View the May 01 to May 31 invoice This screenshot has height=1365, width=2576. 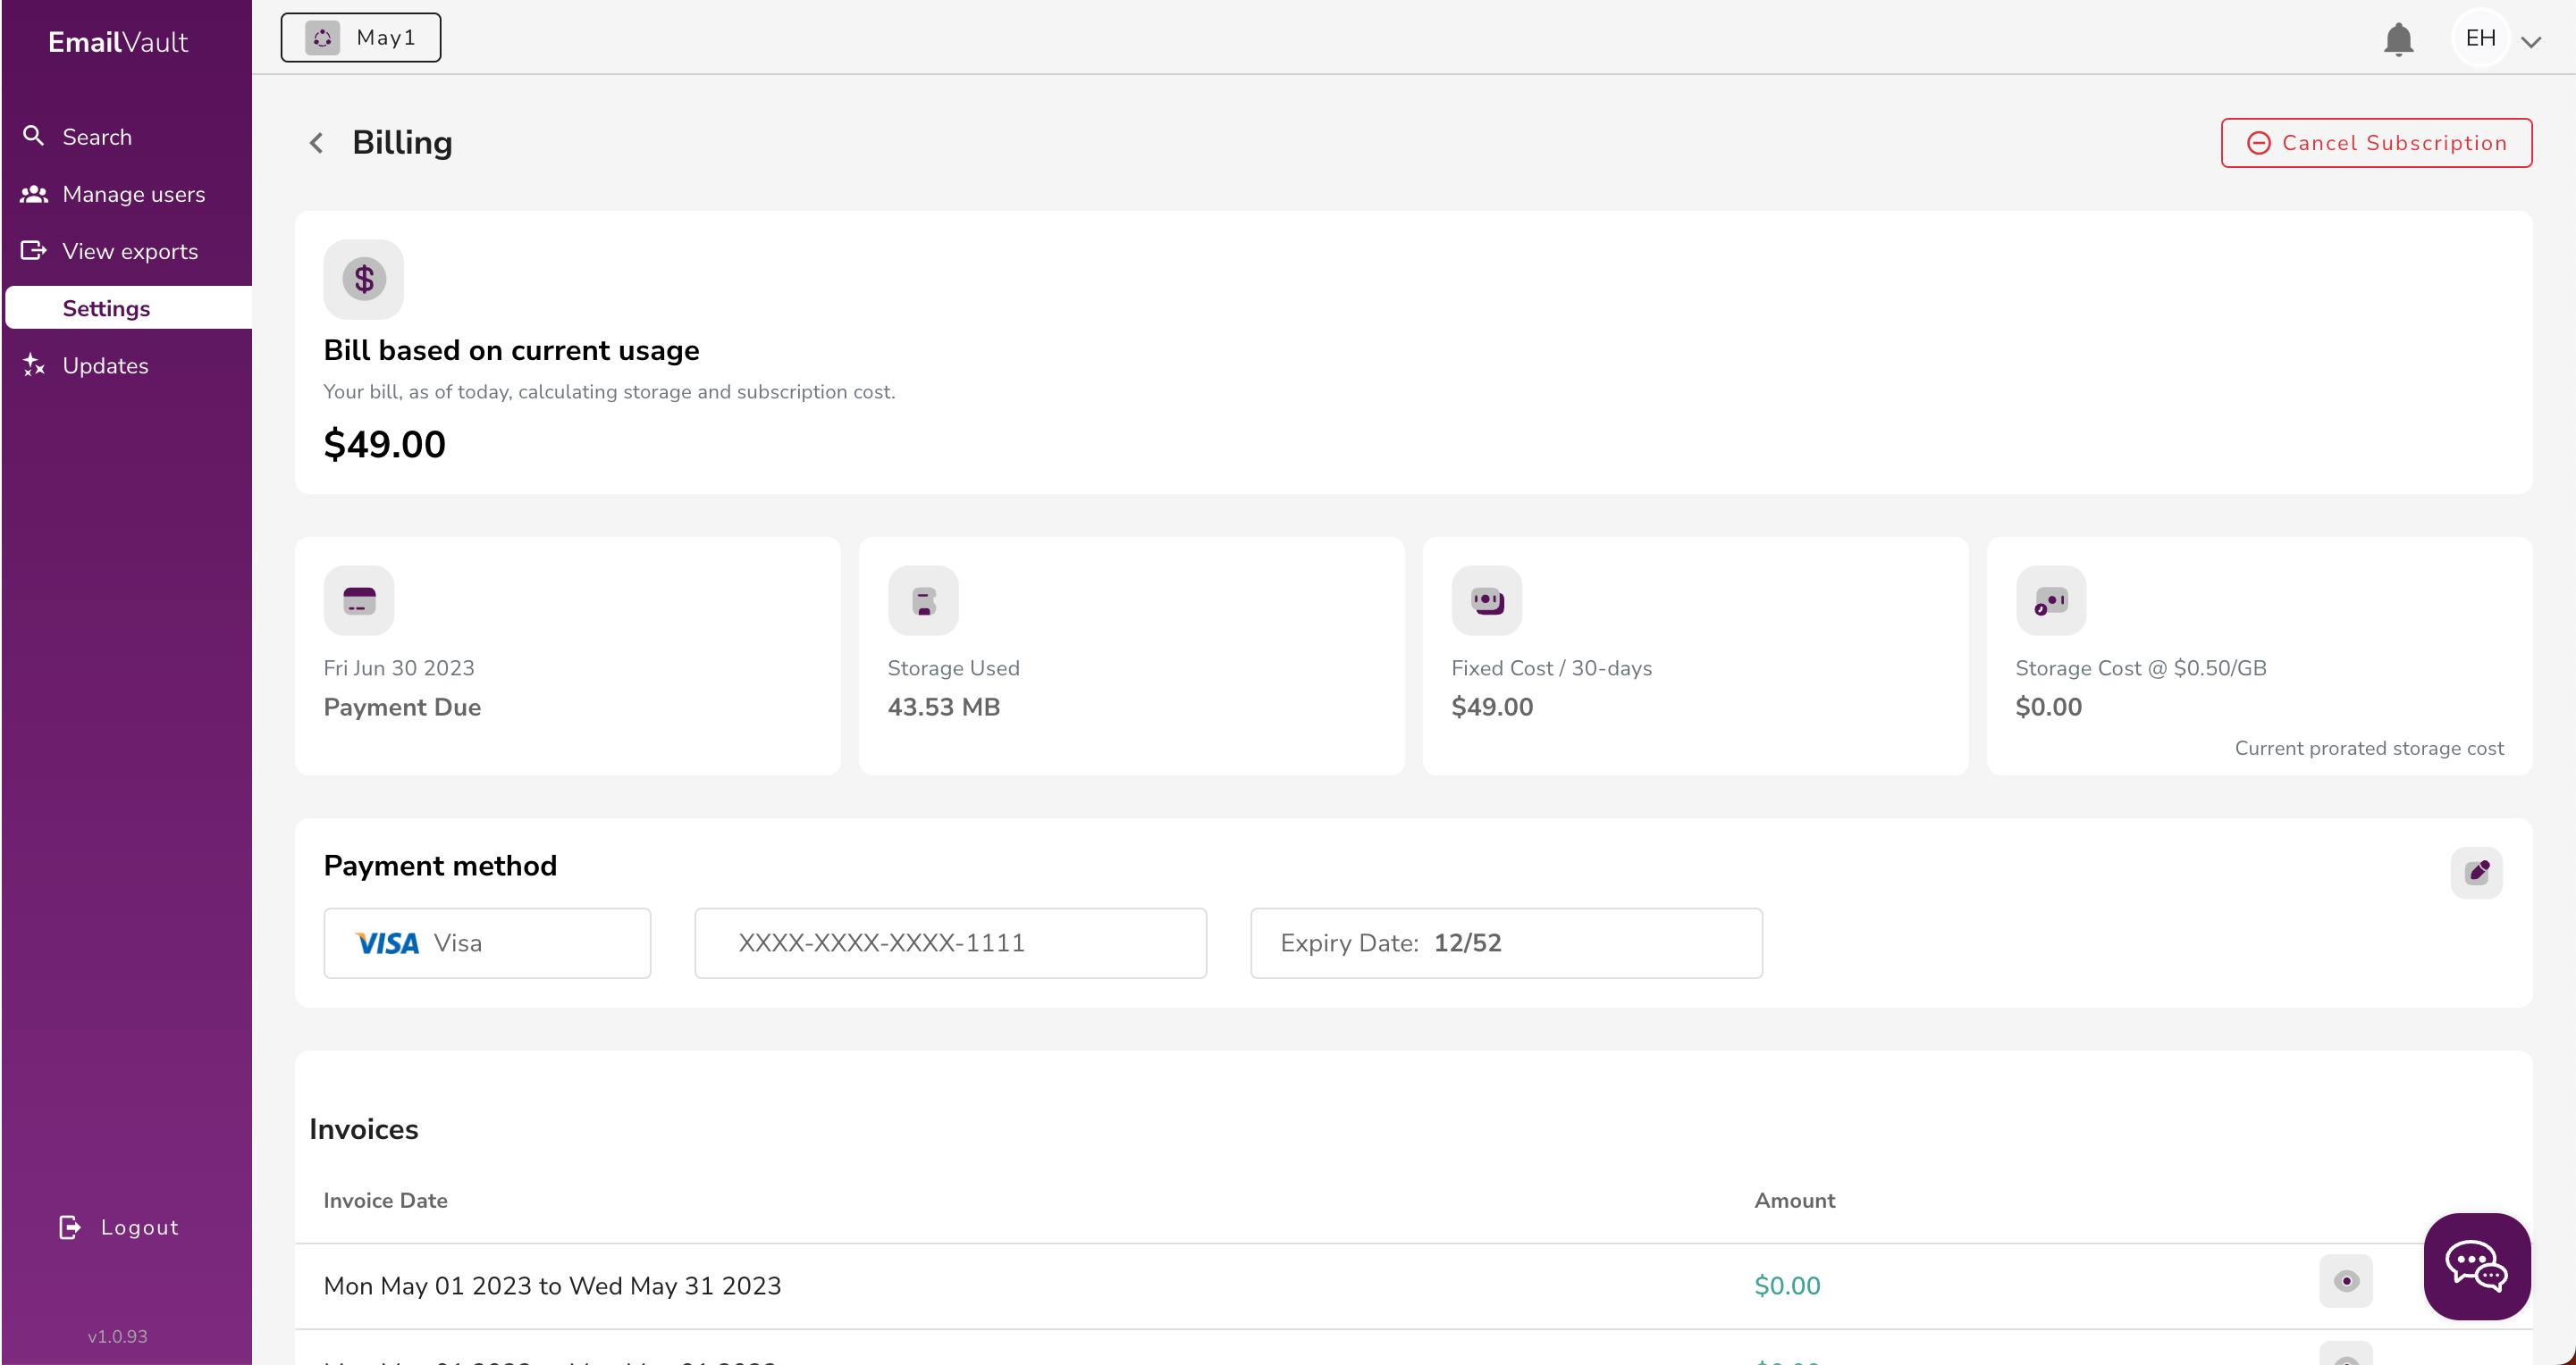pos(2345,1281)
